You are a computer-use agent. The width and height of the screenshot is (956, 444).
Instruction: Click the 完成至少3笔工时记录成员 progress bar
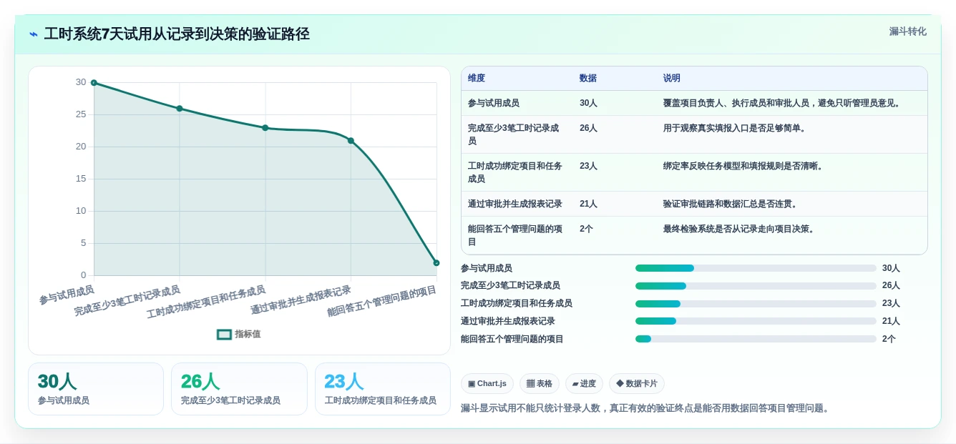point(756,286)
